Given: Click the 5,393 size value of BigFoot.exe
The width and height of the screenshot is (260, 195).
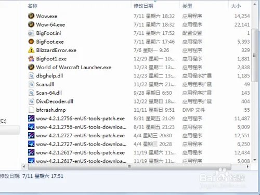Looking at the screenshot, I should click(x=243, y=42).
